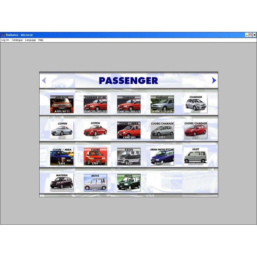
Task: Open the Hijet S200/S320 model
Action: point(196,156)
